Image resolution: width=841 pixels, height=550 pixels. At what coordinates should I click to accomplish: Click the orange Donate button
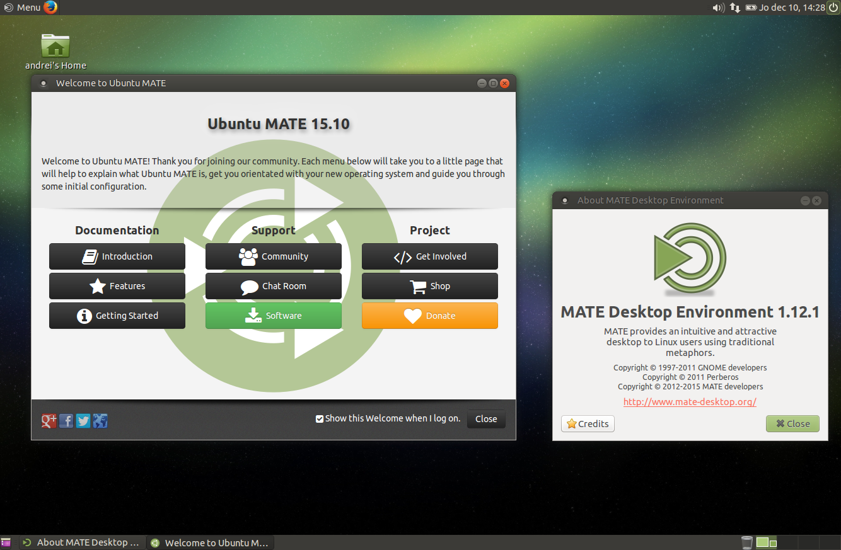tap(430, 316)
